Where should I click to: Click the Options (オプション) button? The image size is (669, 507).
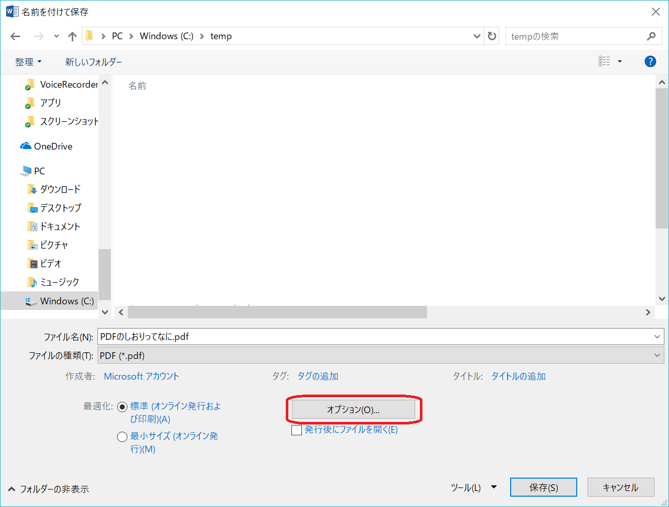[x=353, y=410]
